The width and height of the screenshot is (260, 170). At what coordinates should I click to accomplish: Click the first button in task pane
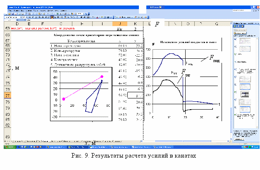tap(240, 30)
